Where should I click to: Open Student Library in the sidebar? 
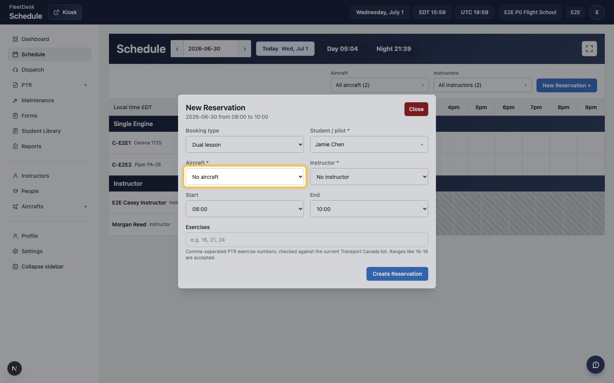pos(50,131)
